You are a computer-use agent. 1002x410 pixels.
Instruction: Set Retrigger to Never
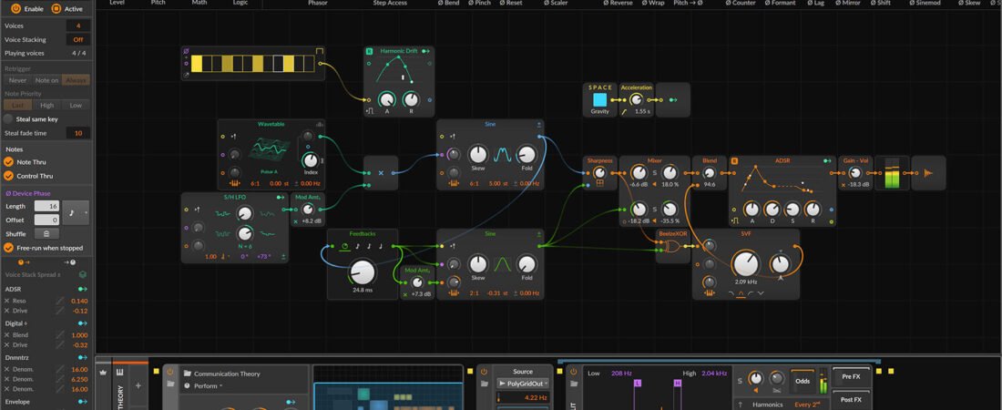click(x=17, y=80)
